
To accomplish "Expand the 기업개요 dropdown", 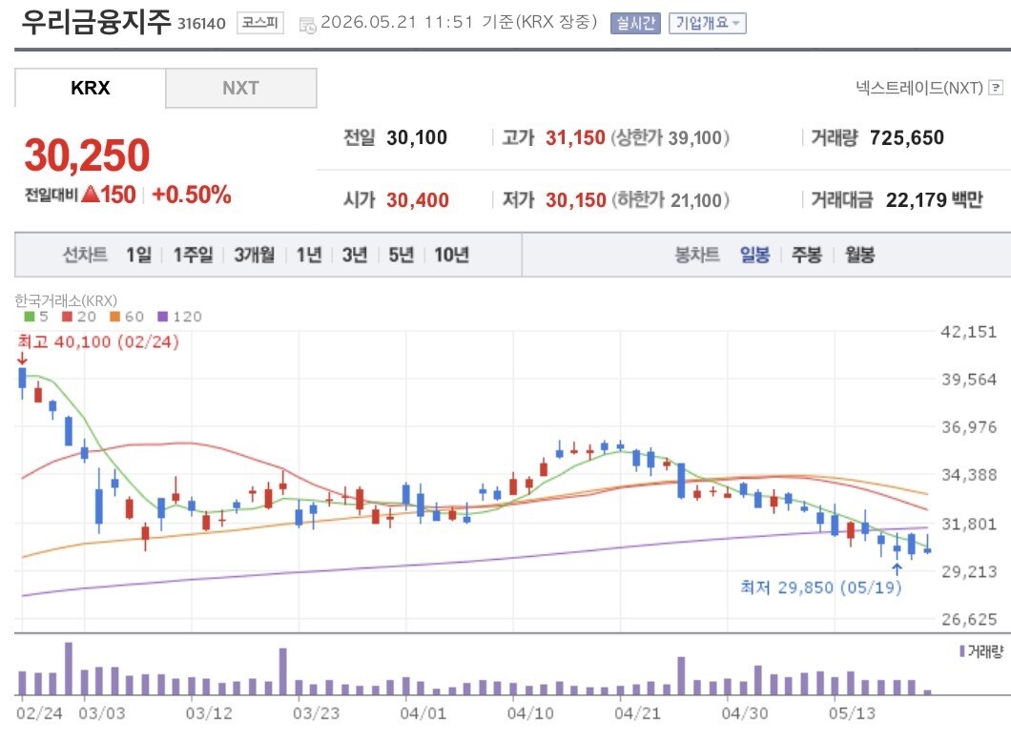I will point(708,23).
